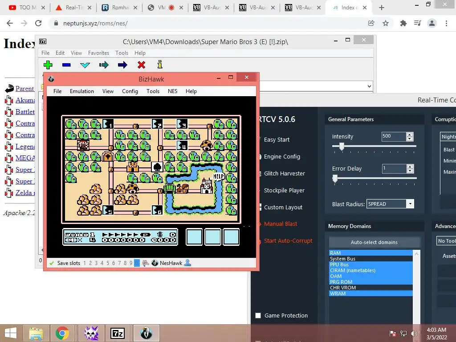Open 7-Zip Favorites menu

tap(98, 53)
